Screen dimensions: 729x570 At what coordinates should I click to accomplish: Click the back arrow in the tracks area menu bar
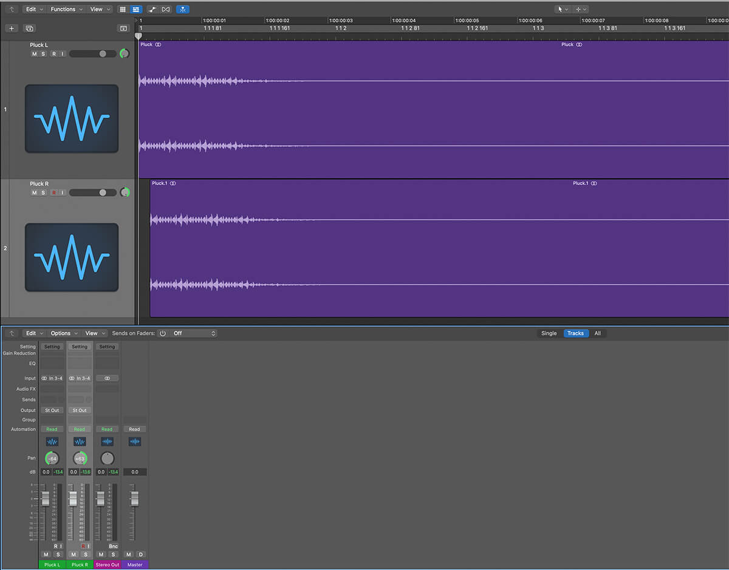click(x=12, y=9)
